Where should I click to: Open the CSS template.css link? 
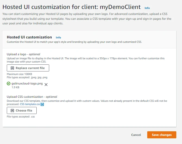(30, 104)
